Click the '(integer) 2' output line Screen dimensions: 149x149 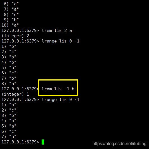click(15, 36)
